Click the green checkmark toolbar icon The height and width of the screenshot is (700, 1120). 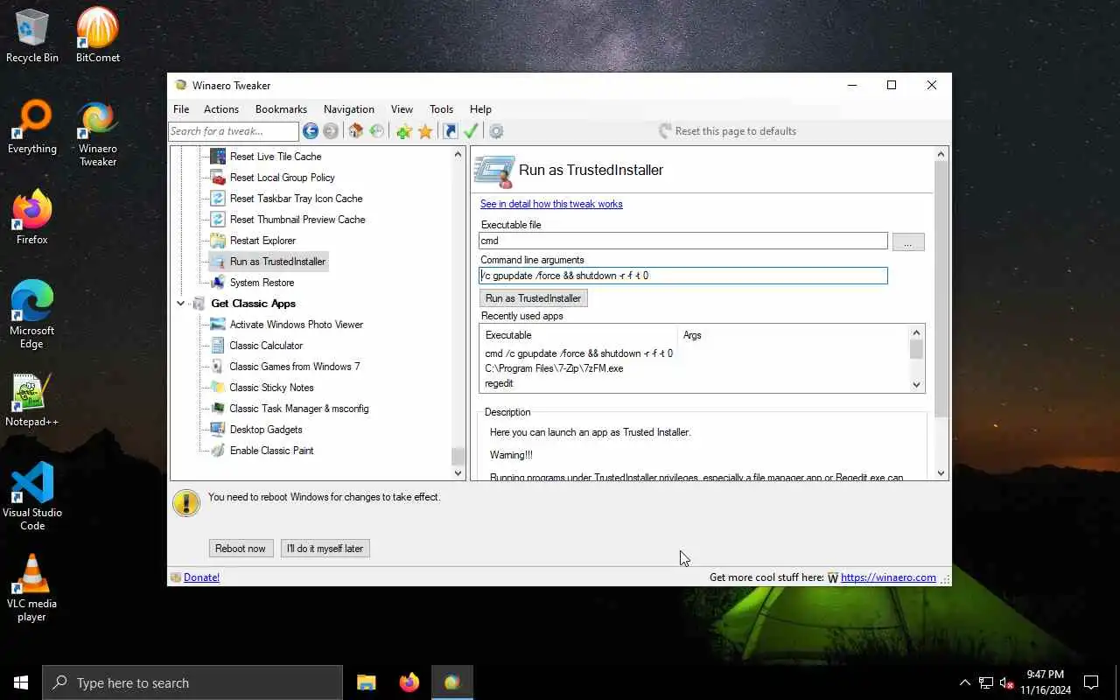point(471,131)
